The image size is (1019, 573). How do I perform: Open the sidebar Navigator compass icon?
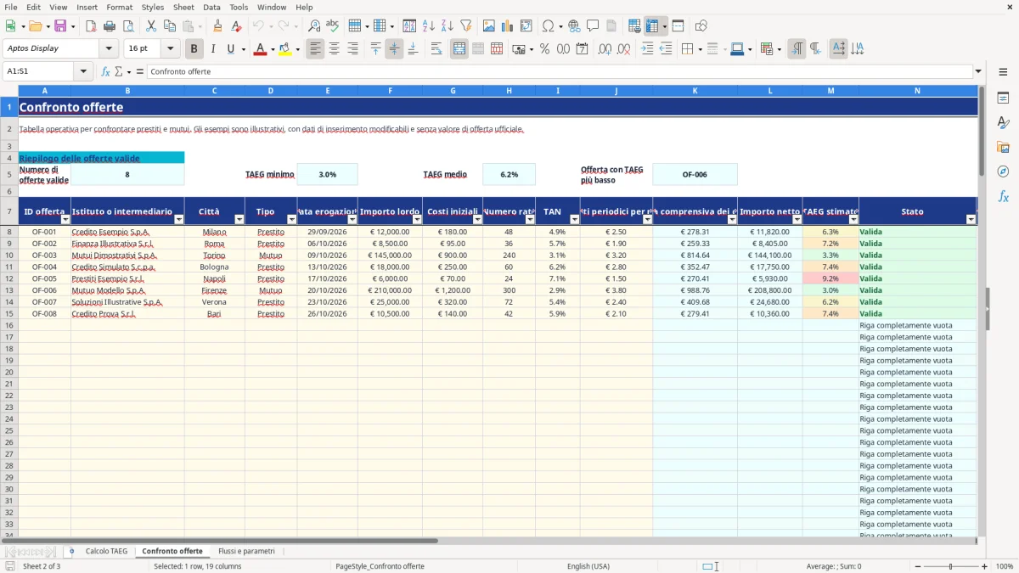pos(1003,171)
